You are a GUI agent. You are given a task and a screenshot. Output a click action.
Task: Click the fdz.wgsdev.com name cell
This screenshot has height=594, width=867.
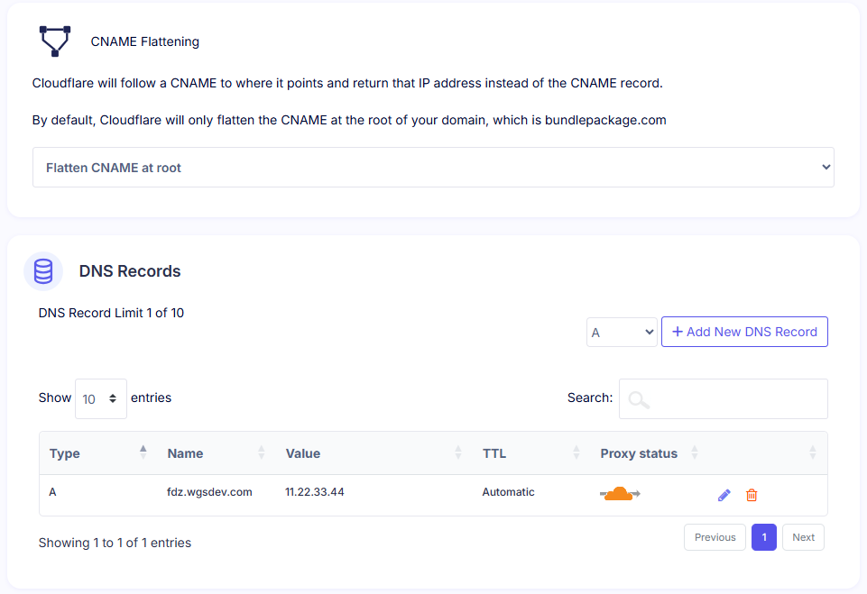[209, 492]
